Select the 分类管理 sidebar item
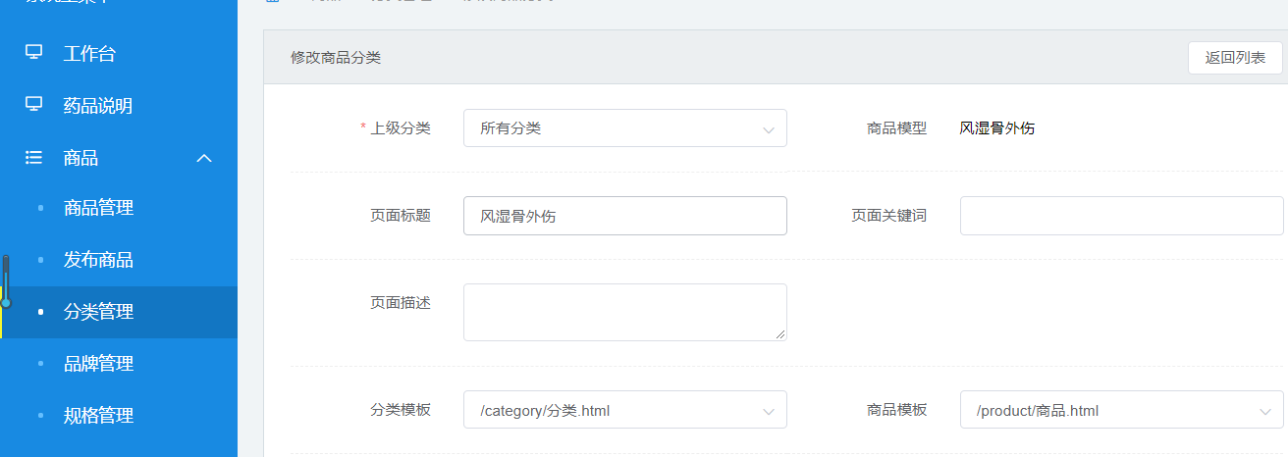 (98, 312)
